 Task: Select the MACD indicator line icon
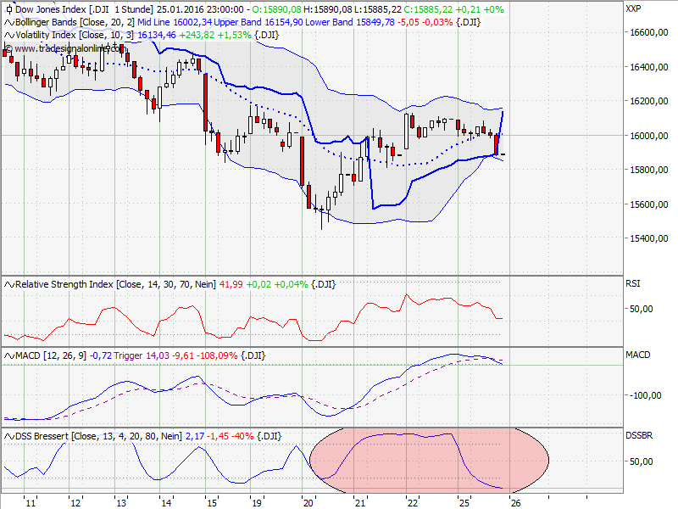8,355
